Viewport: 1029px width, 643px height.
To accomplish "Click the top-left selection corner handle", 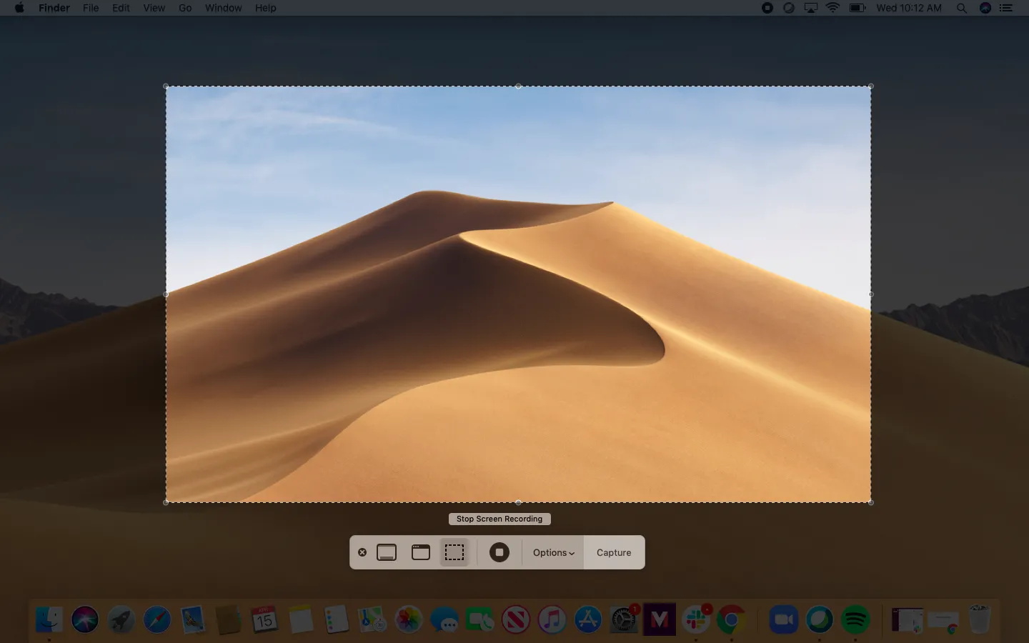I will [166, 86].
